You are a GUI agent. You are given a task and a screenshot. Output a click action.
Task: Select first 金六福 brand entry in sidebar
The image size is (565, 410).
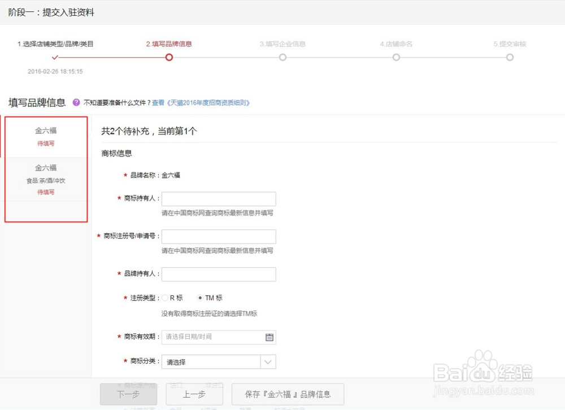coord(46,137)
